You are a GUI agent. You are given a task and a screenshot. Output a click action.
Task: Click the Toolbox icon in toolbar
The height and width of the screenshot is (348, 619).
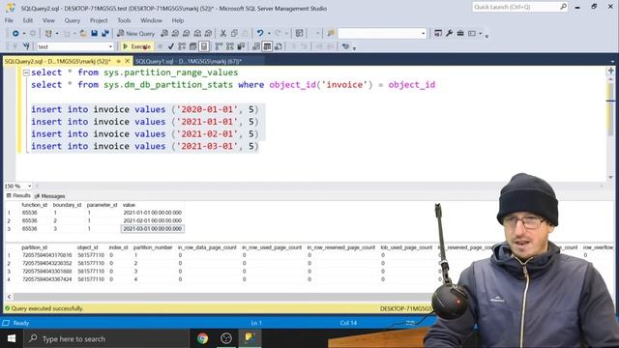[460, 34]
